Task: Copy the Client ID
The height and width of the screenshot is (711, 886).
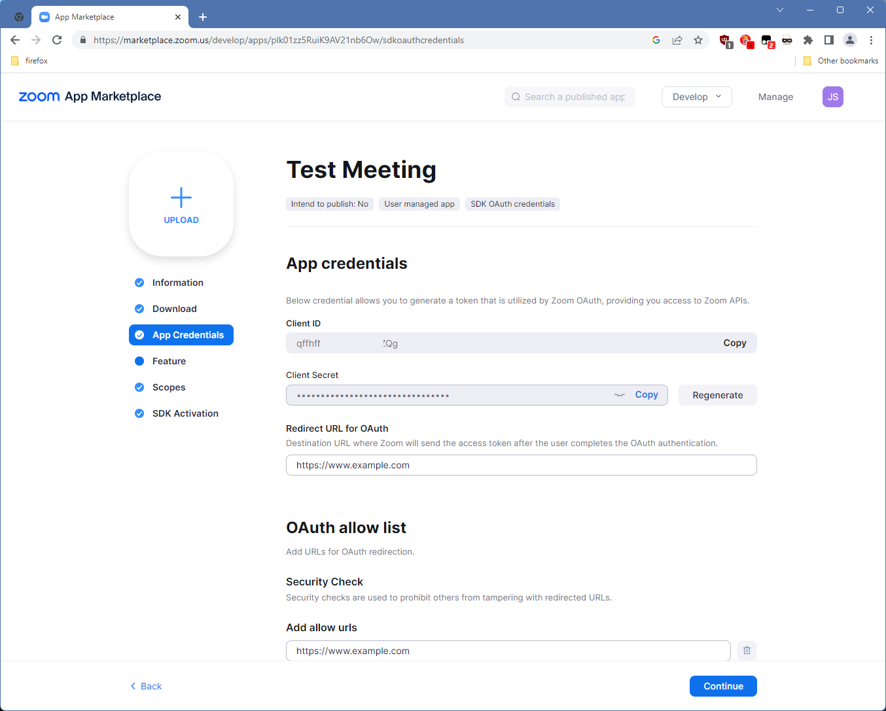Action: pyautogui.click(x=735, y=343)
